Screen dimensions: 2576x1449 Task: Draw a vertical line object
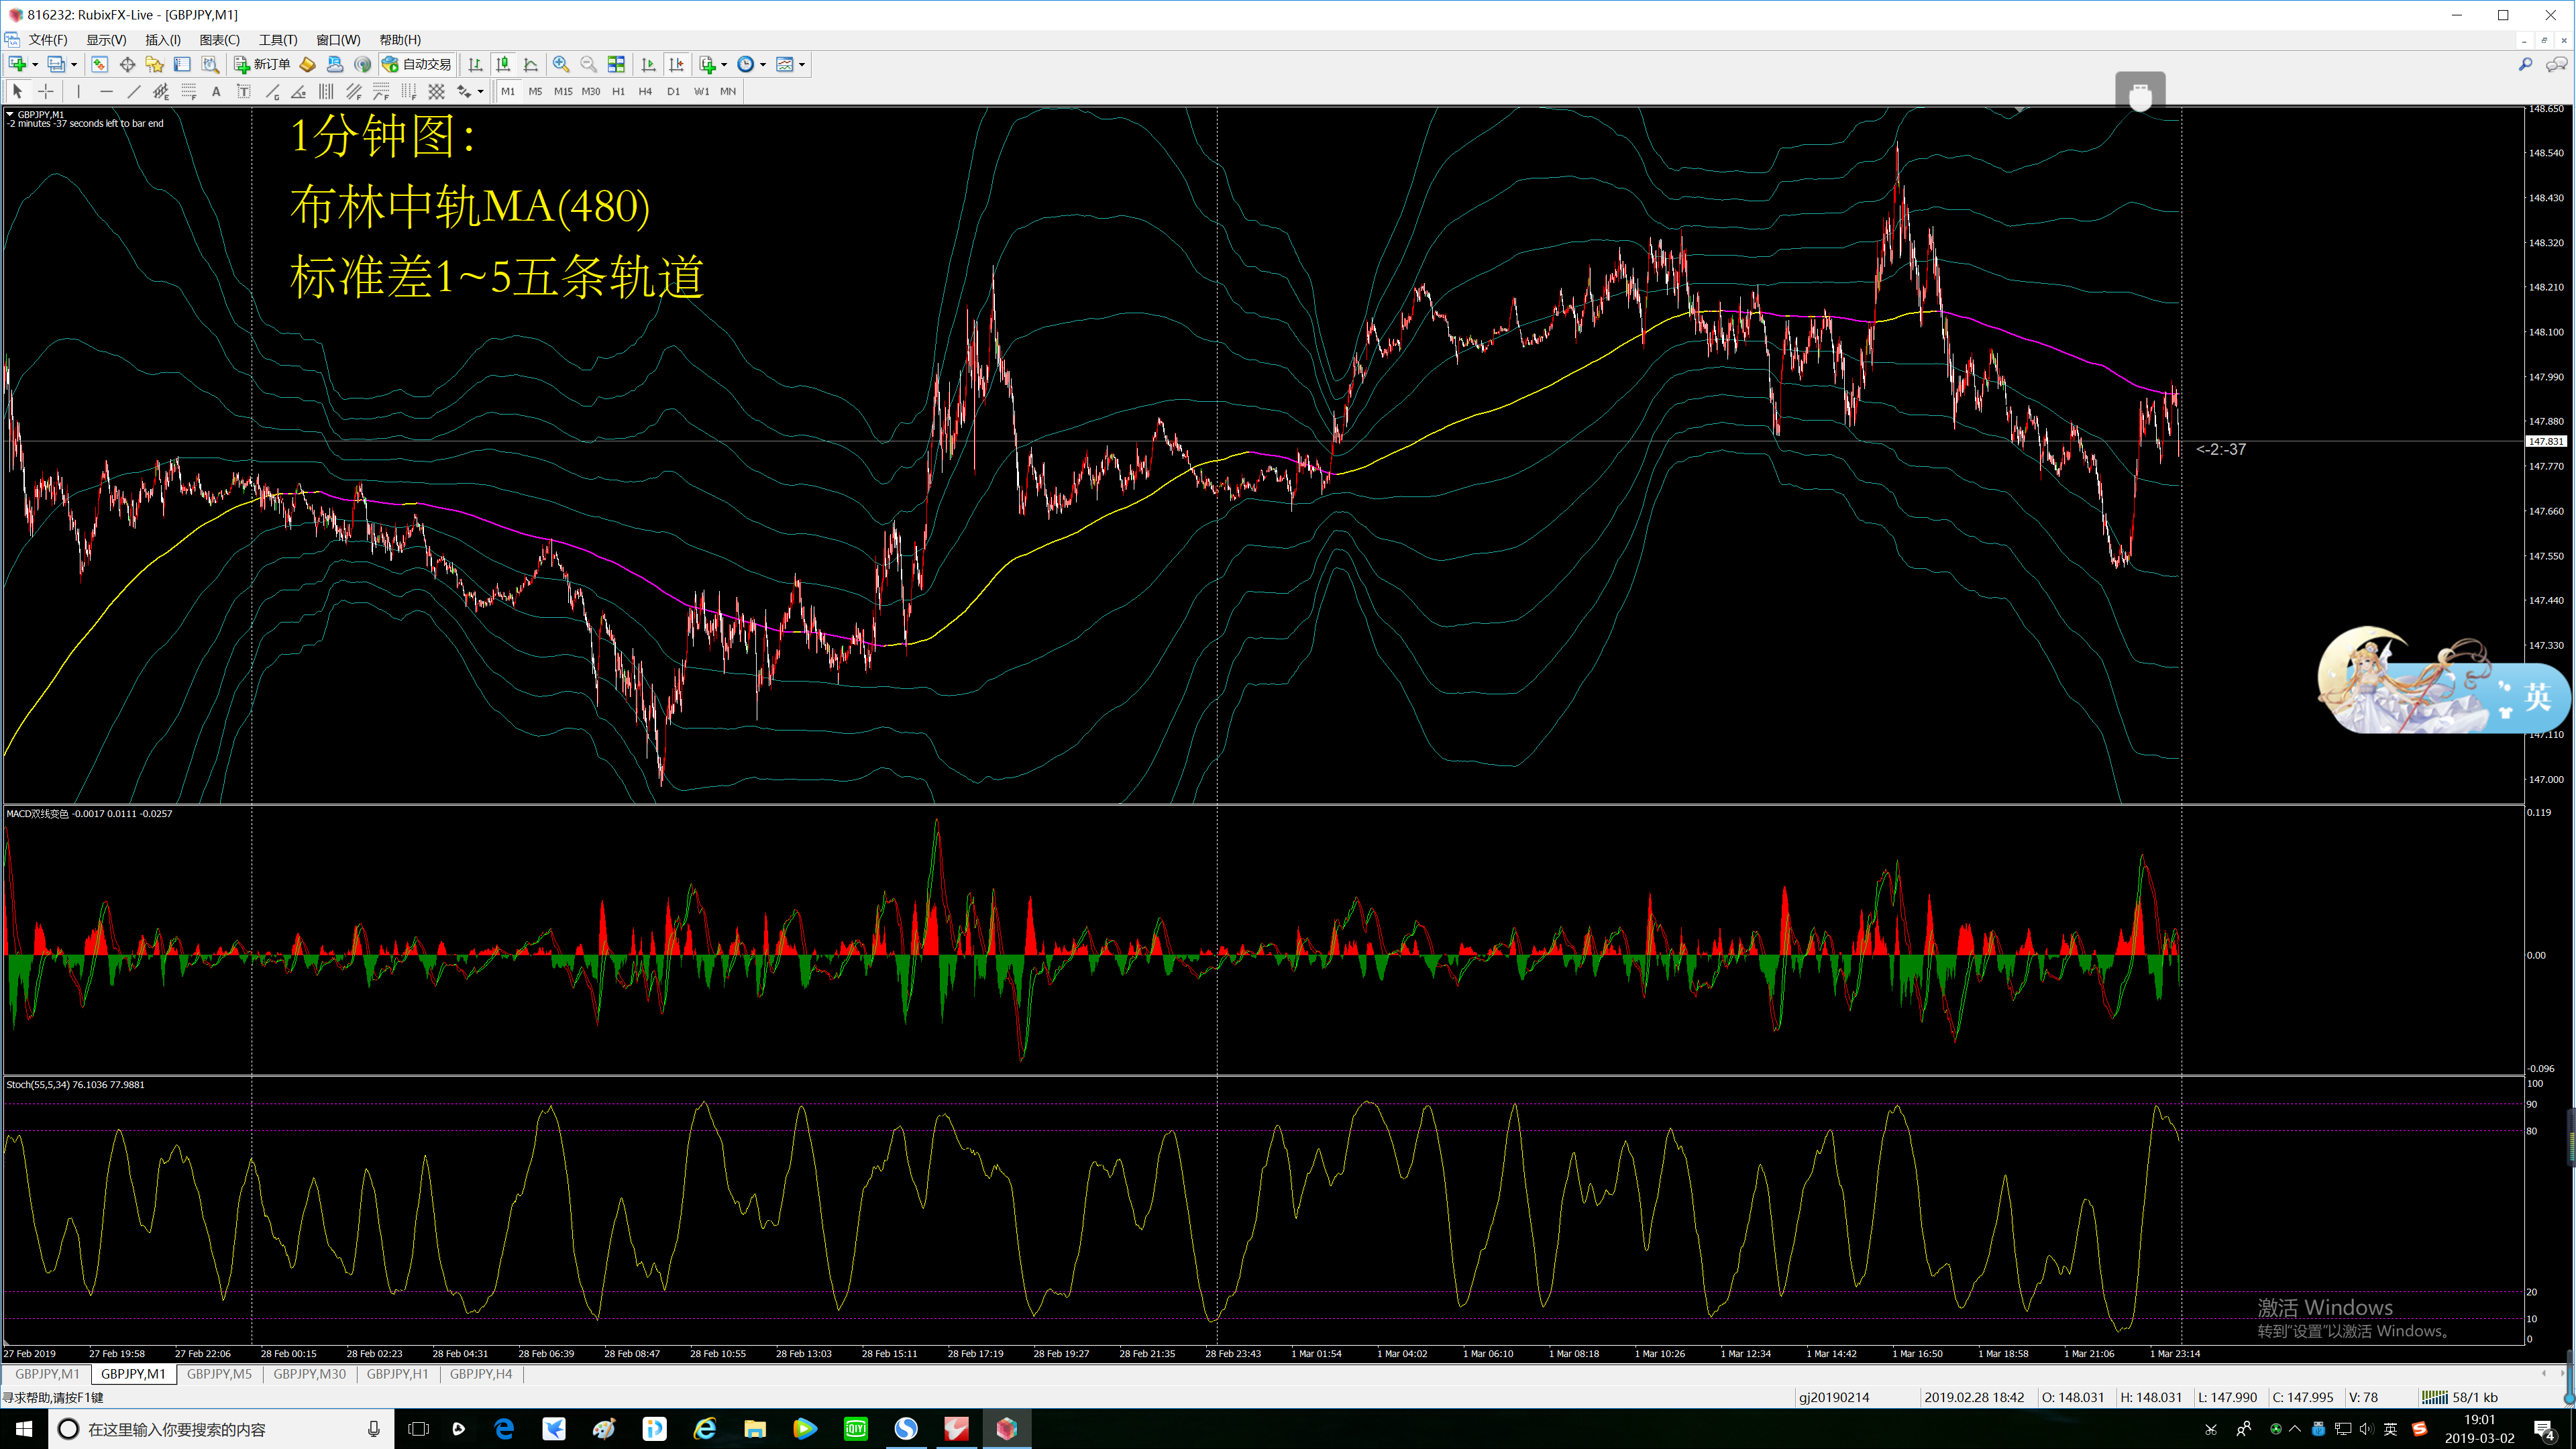78,91
